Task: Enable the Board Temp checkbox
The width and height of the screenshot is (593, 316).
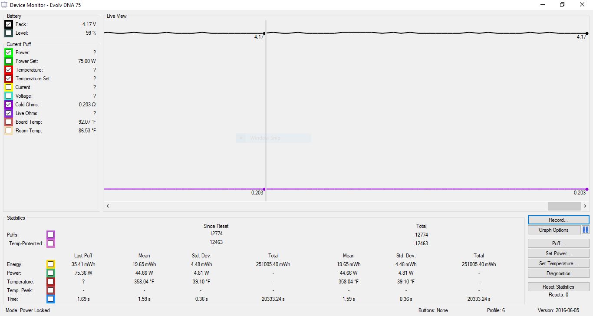Action: [9, 122]
